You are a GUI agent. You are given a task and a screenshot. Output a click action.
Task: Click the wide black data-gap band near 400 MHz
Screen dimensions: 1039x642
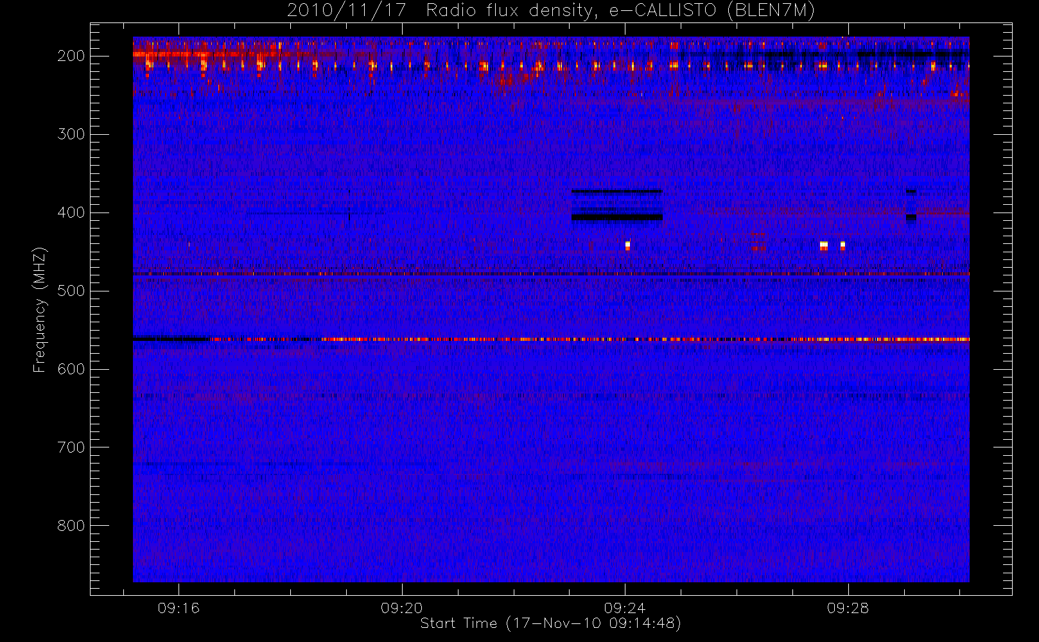point(617,217)
